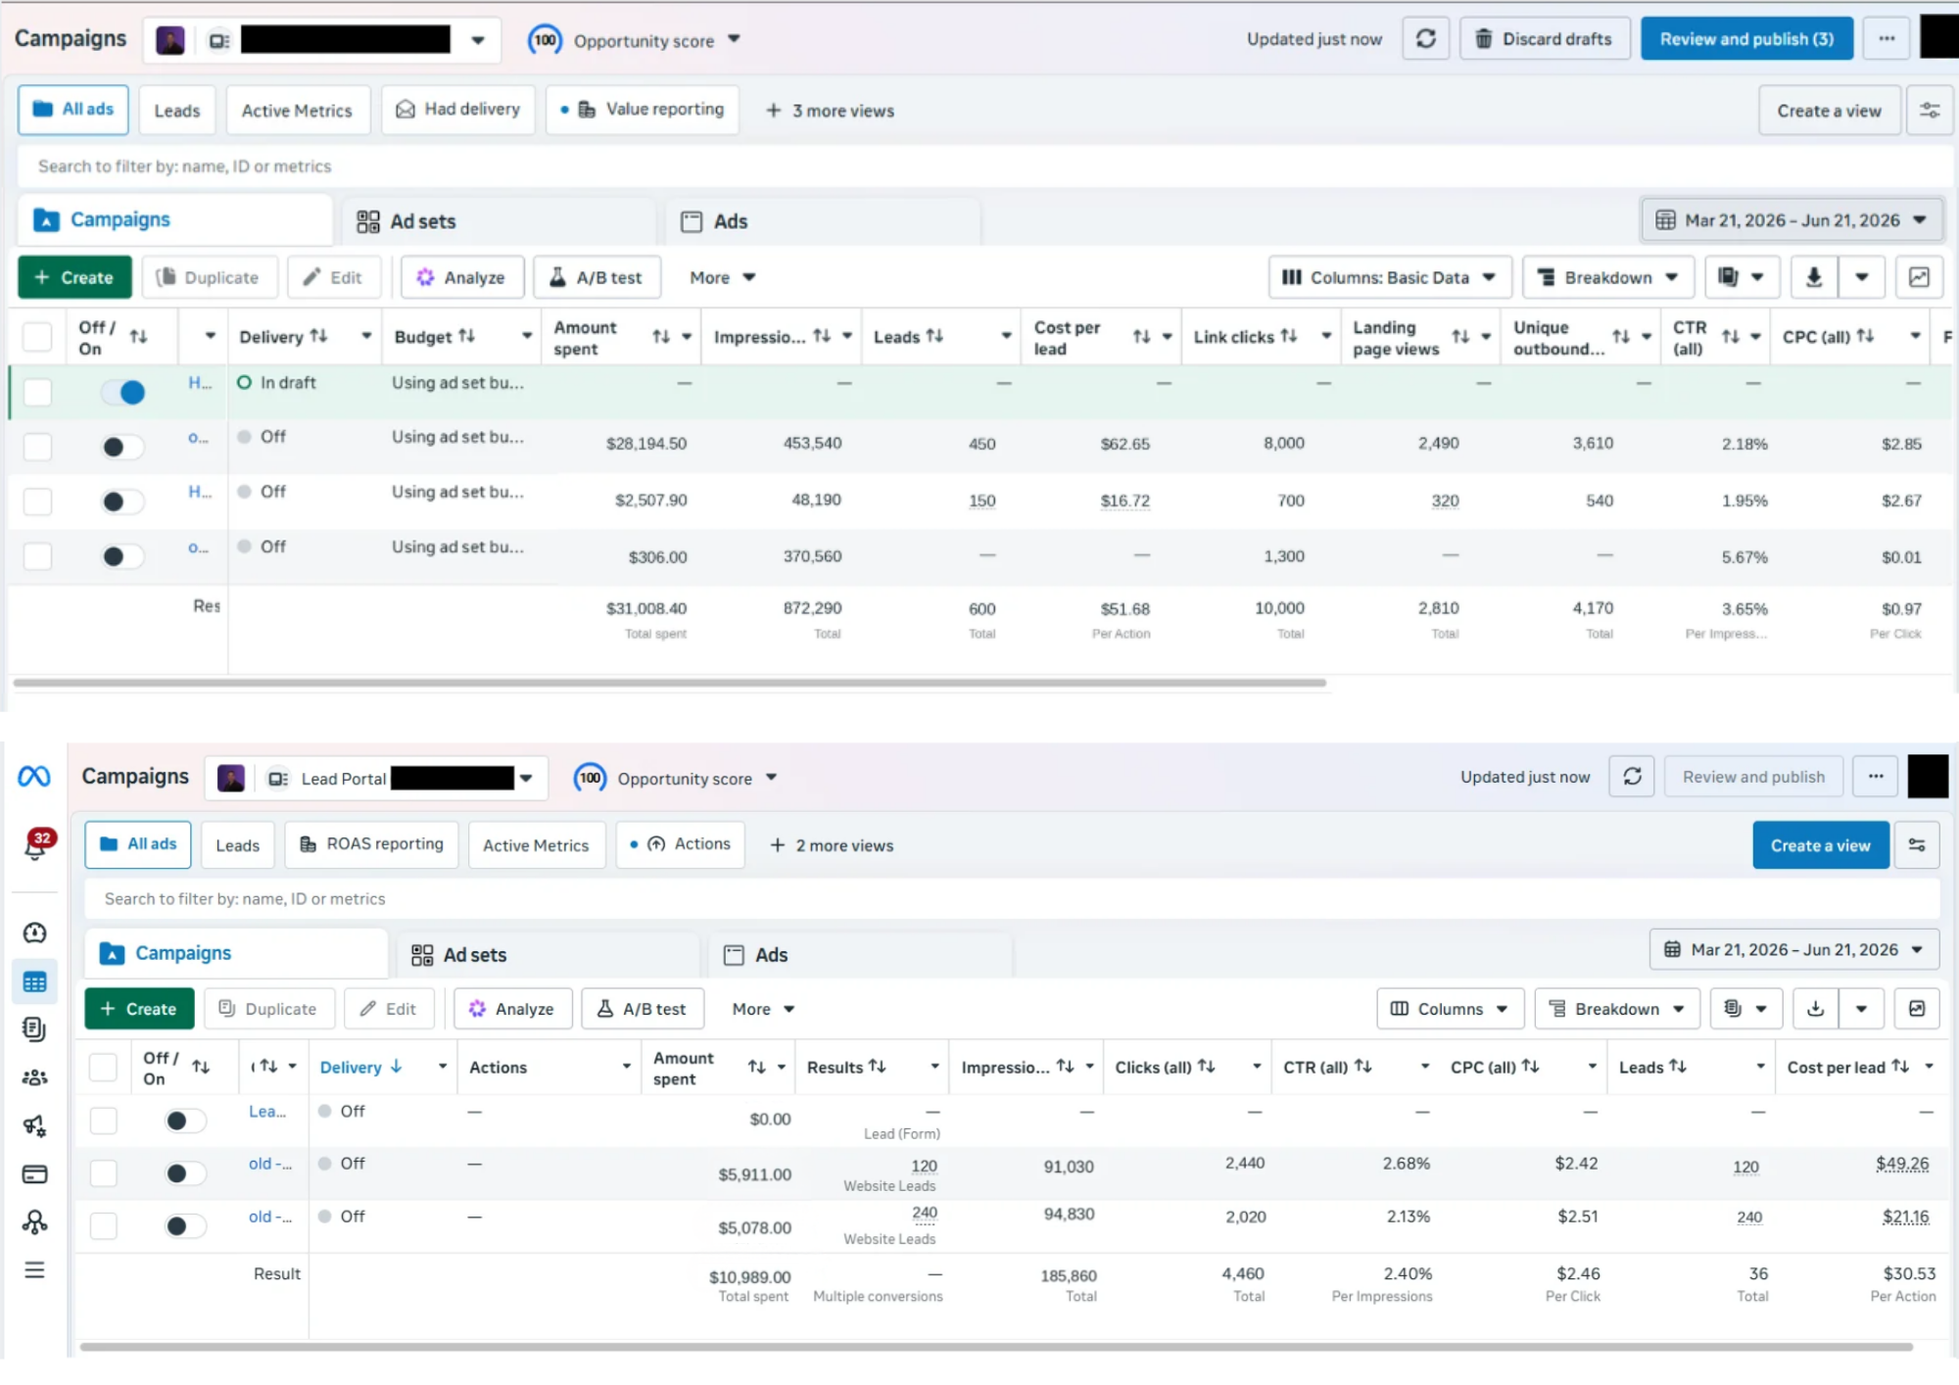
Task: Click 3 more views link
Action: pos(831,111)
